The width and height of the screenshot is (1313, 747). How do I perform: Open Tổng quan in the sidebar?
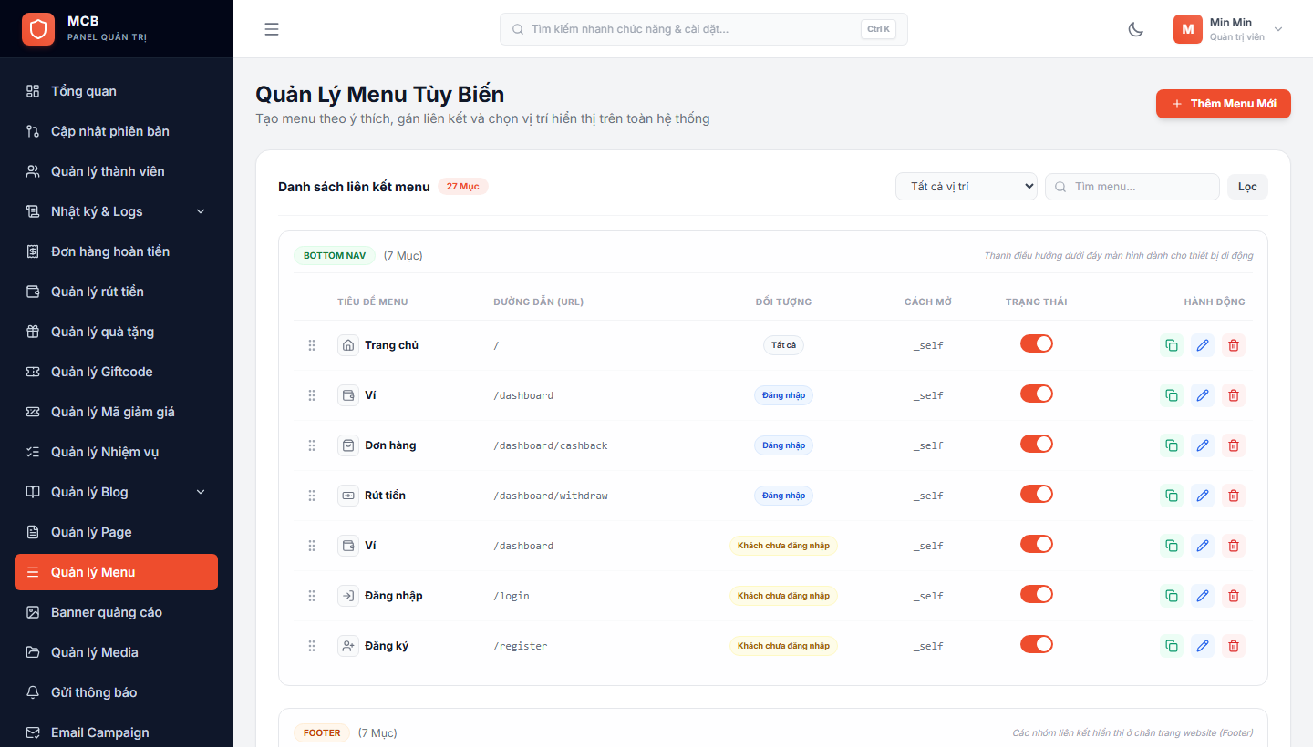click(x=117, y=91)
